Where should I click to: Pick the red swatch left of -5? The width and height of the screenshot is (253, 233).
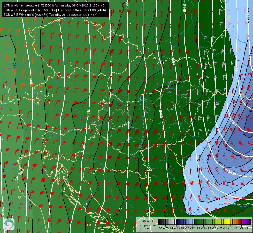[x=241, y=222]
